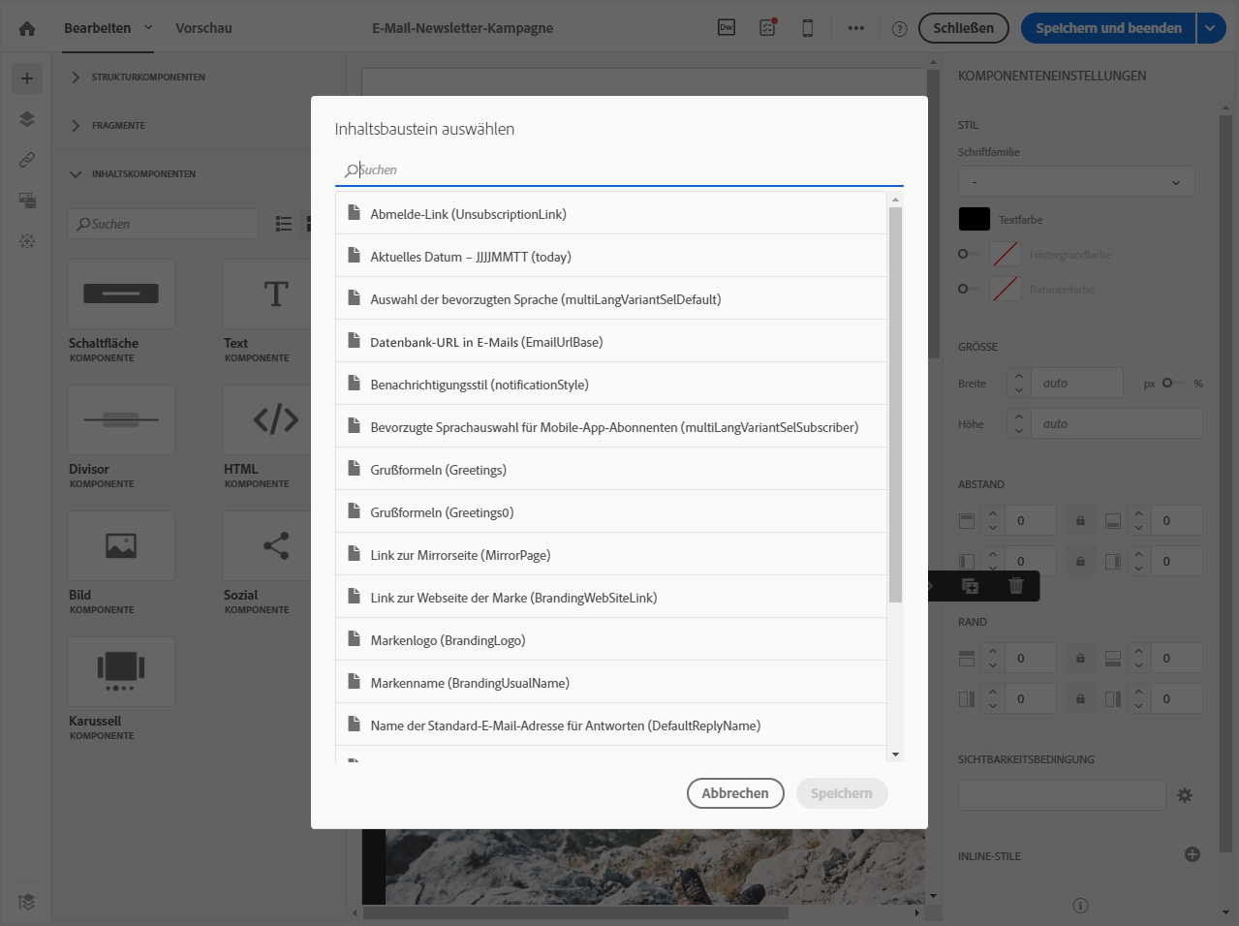The image size is (1239, 926).
Task: Click Speichern in dialog
Action: pyautogui.click(x=842, y=793)
